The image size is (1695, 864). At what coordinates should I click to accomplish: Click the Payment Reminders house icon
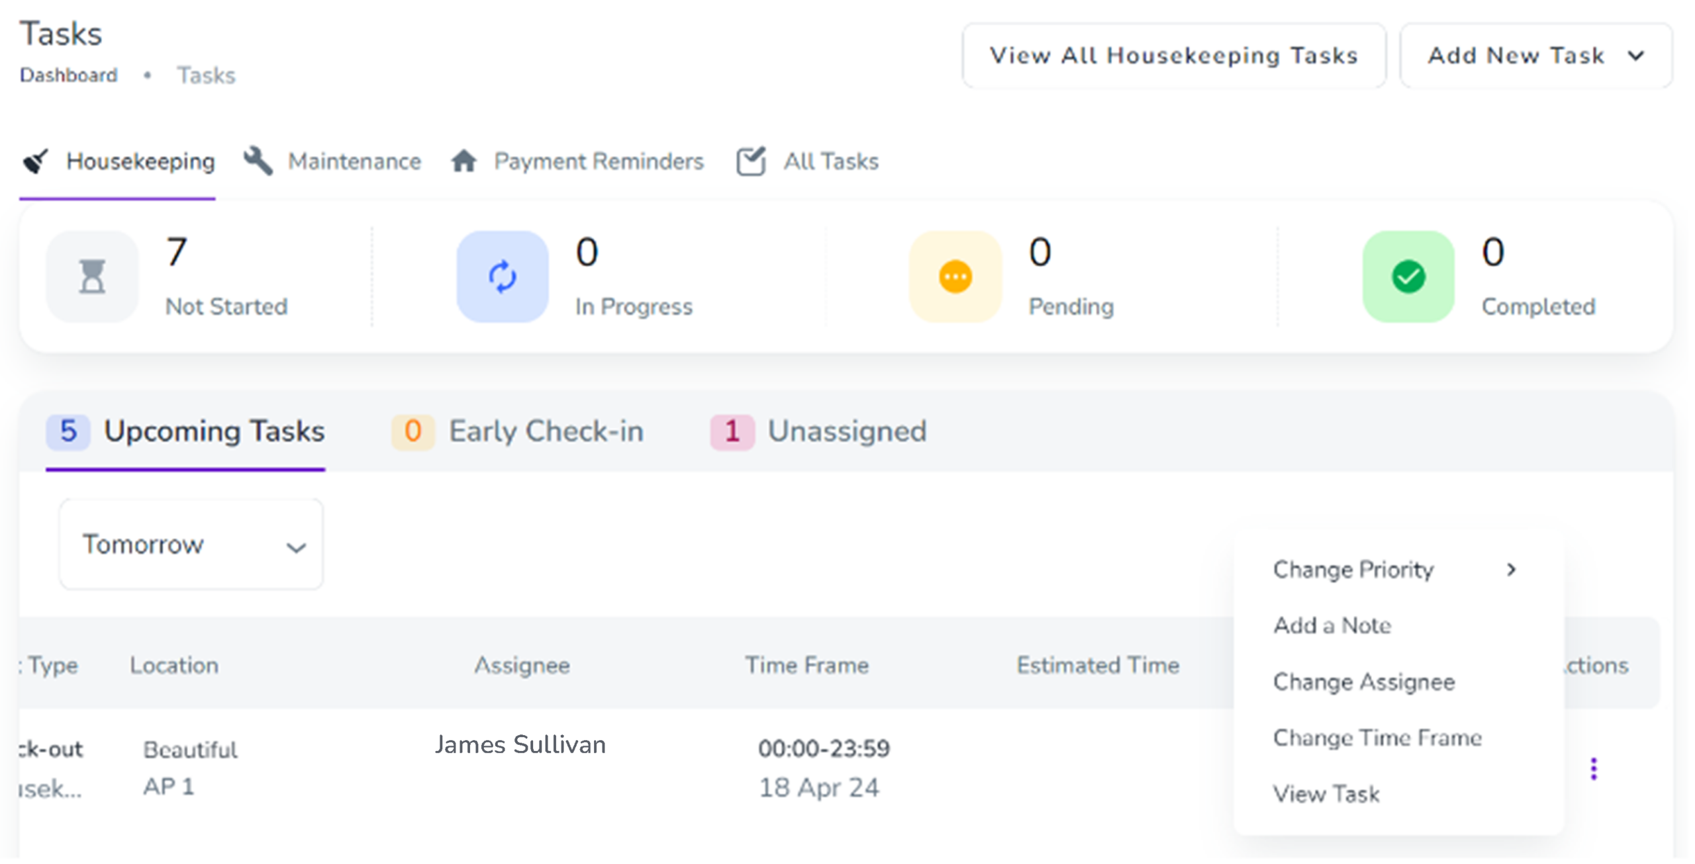point(463,161)
